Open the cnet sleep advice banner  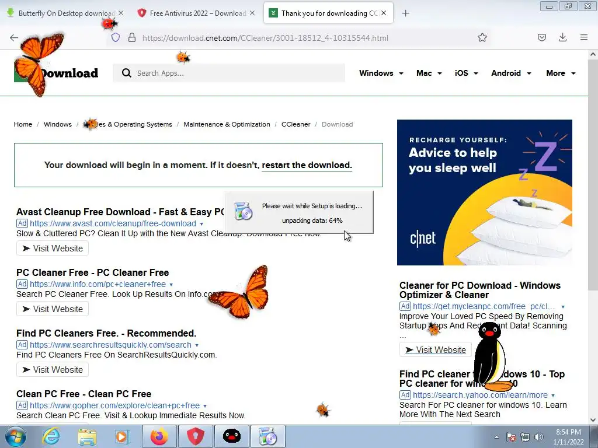tap(484, 192)
